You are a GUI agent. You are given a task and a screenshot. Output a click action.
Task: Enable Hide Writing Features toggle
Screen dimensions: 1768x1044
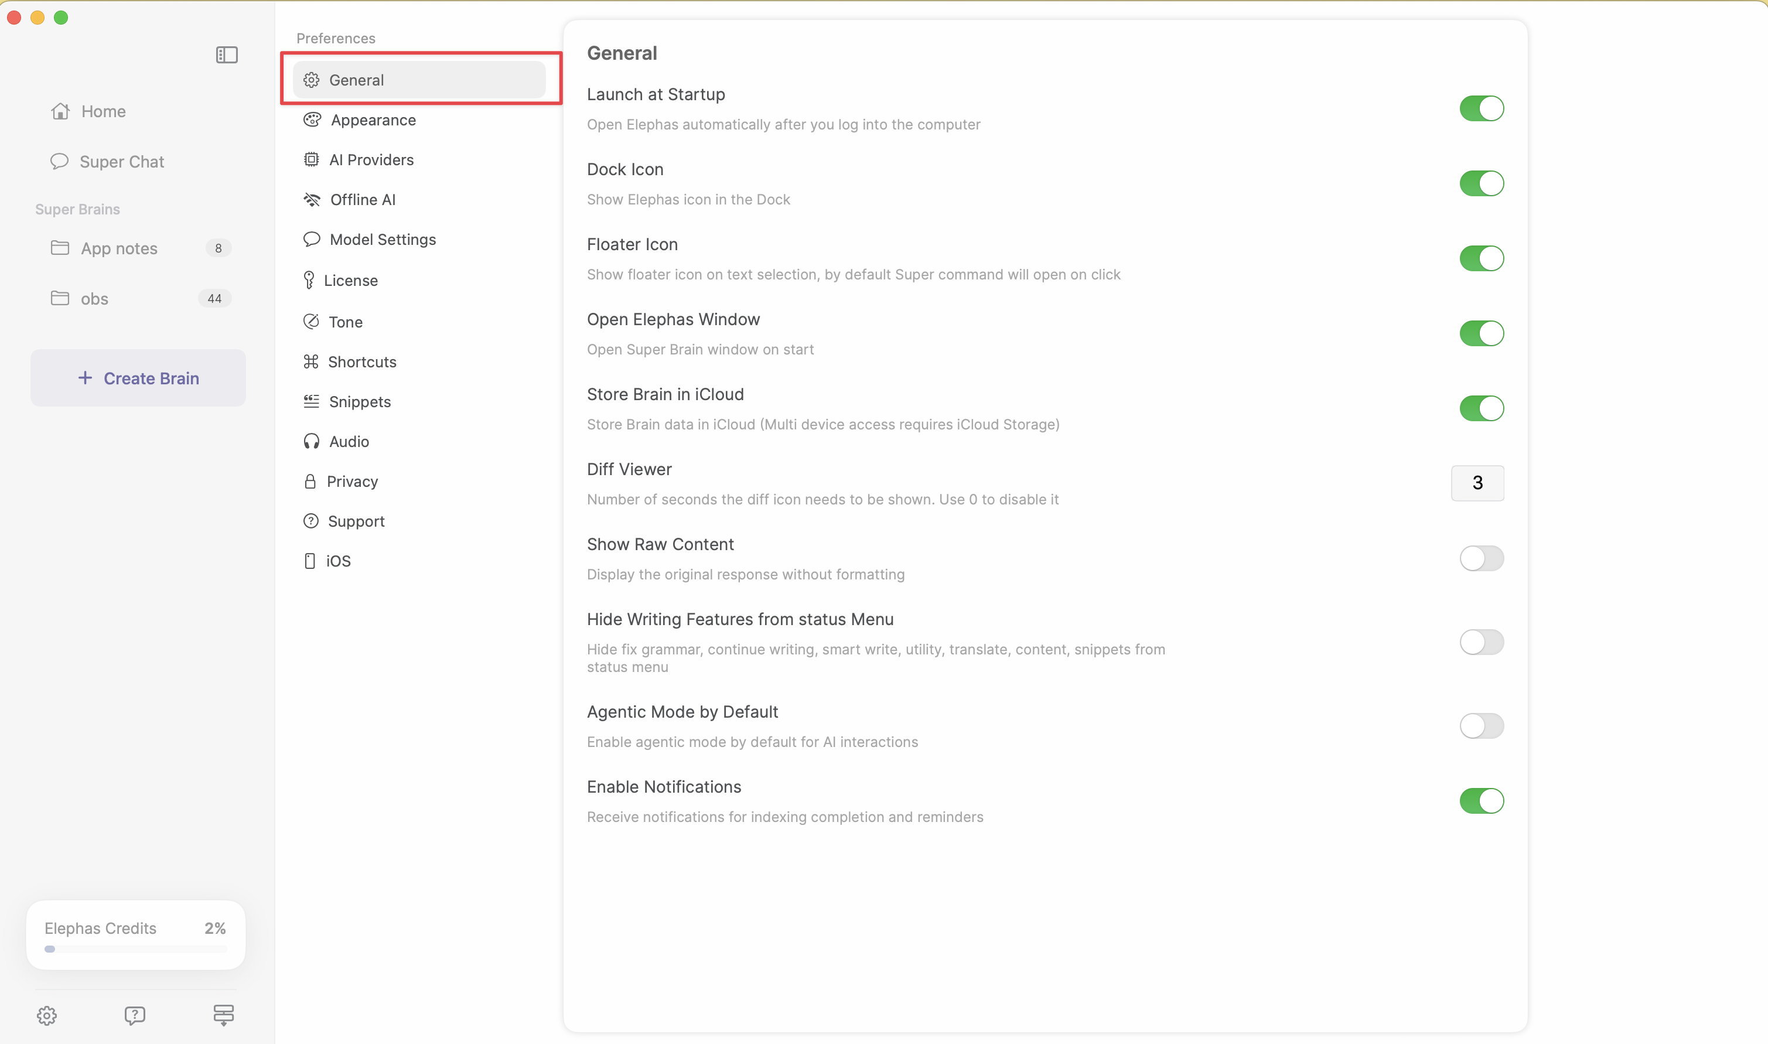1481,642
